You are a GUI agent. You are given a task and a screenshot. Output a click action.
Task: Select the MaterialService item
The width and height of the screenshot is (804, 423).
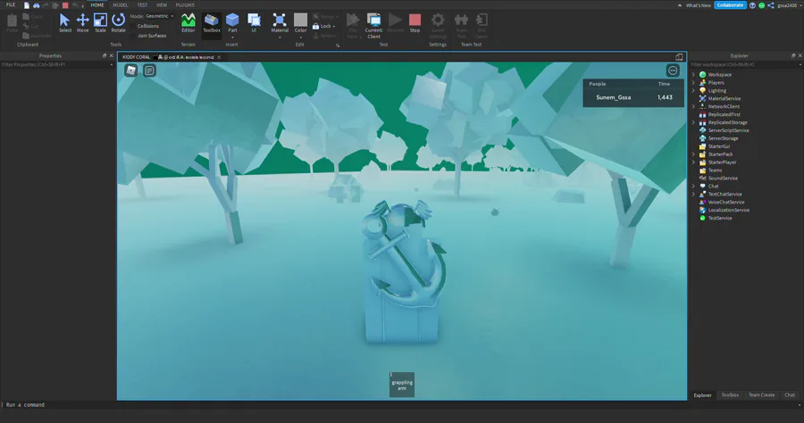coord(724,98)
